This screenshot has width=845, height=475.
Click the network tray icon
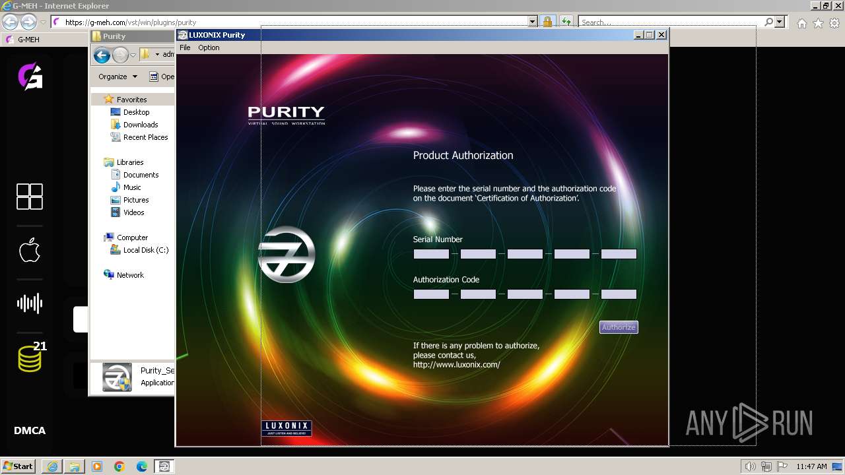tap(766, 466)
